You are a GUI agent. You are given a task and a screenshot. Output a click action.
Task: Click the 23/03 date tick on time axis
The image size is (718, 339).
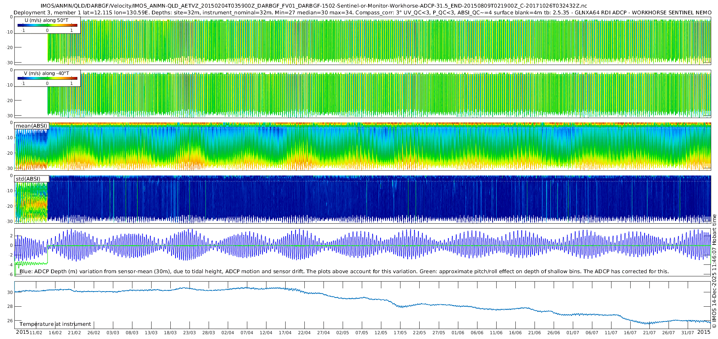[189, 333]
